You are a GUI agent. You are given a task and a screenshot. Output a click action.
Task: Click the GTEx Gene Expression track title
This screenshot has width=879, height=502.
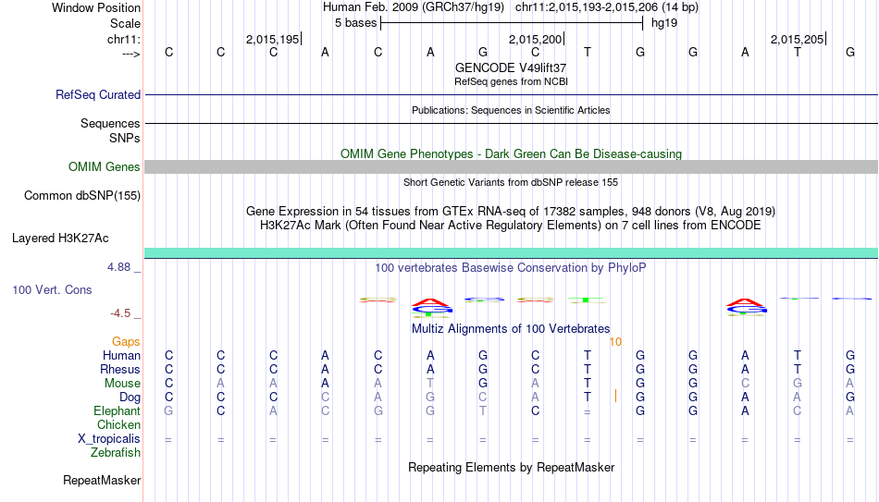(511, 211)
